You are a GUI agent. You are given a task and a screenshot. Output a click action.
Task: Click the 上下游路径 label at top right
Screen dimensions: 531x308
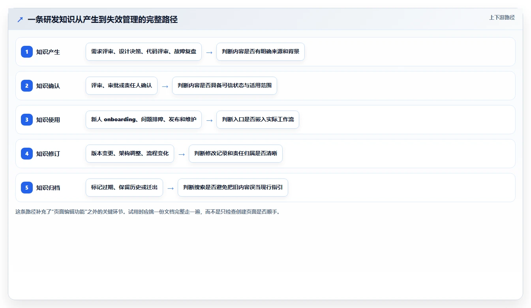pos(502,17)
